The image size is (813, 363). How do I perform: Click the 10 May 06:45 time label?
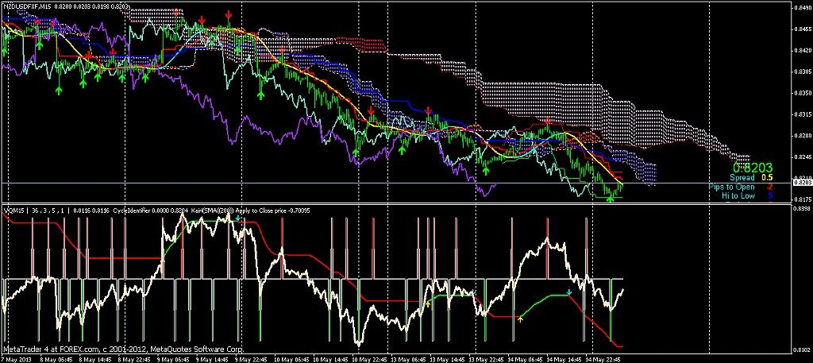click(291, 359)
